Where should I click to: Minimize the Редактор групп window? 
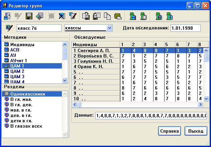pos(190,6)
